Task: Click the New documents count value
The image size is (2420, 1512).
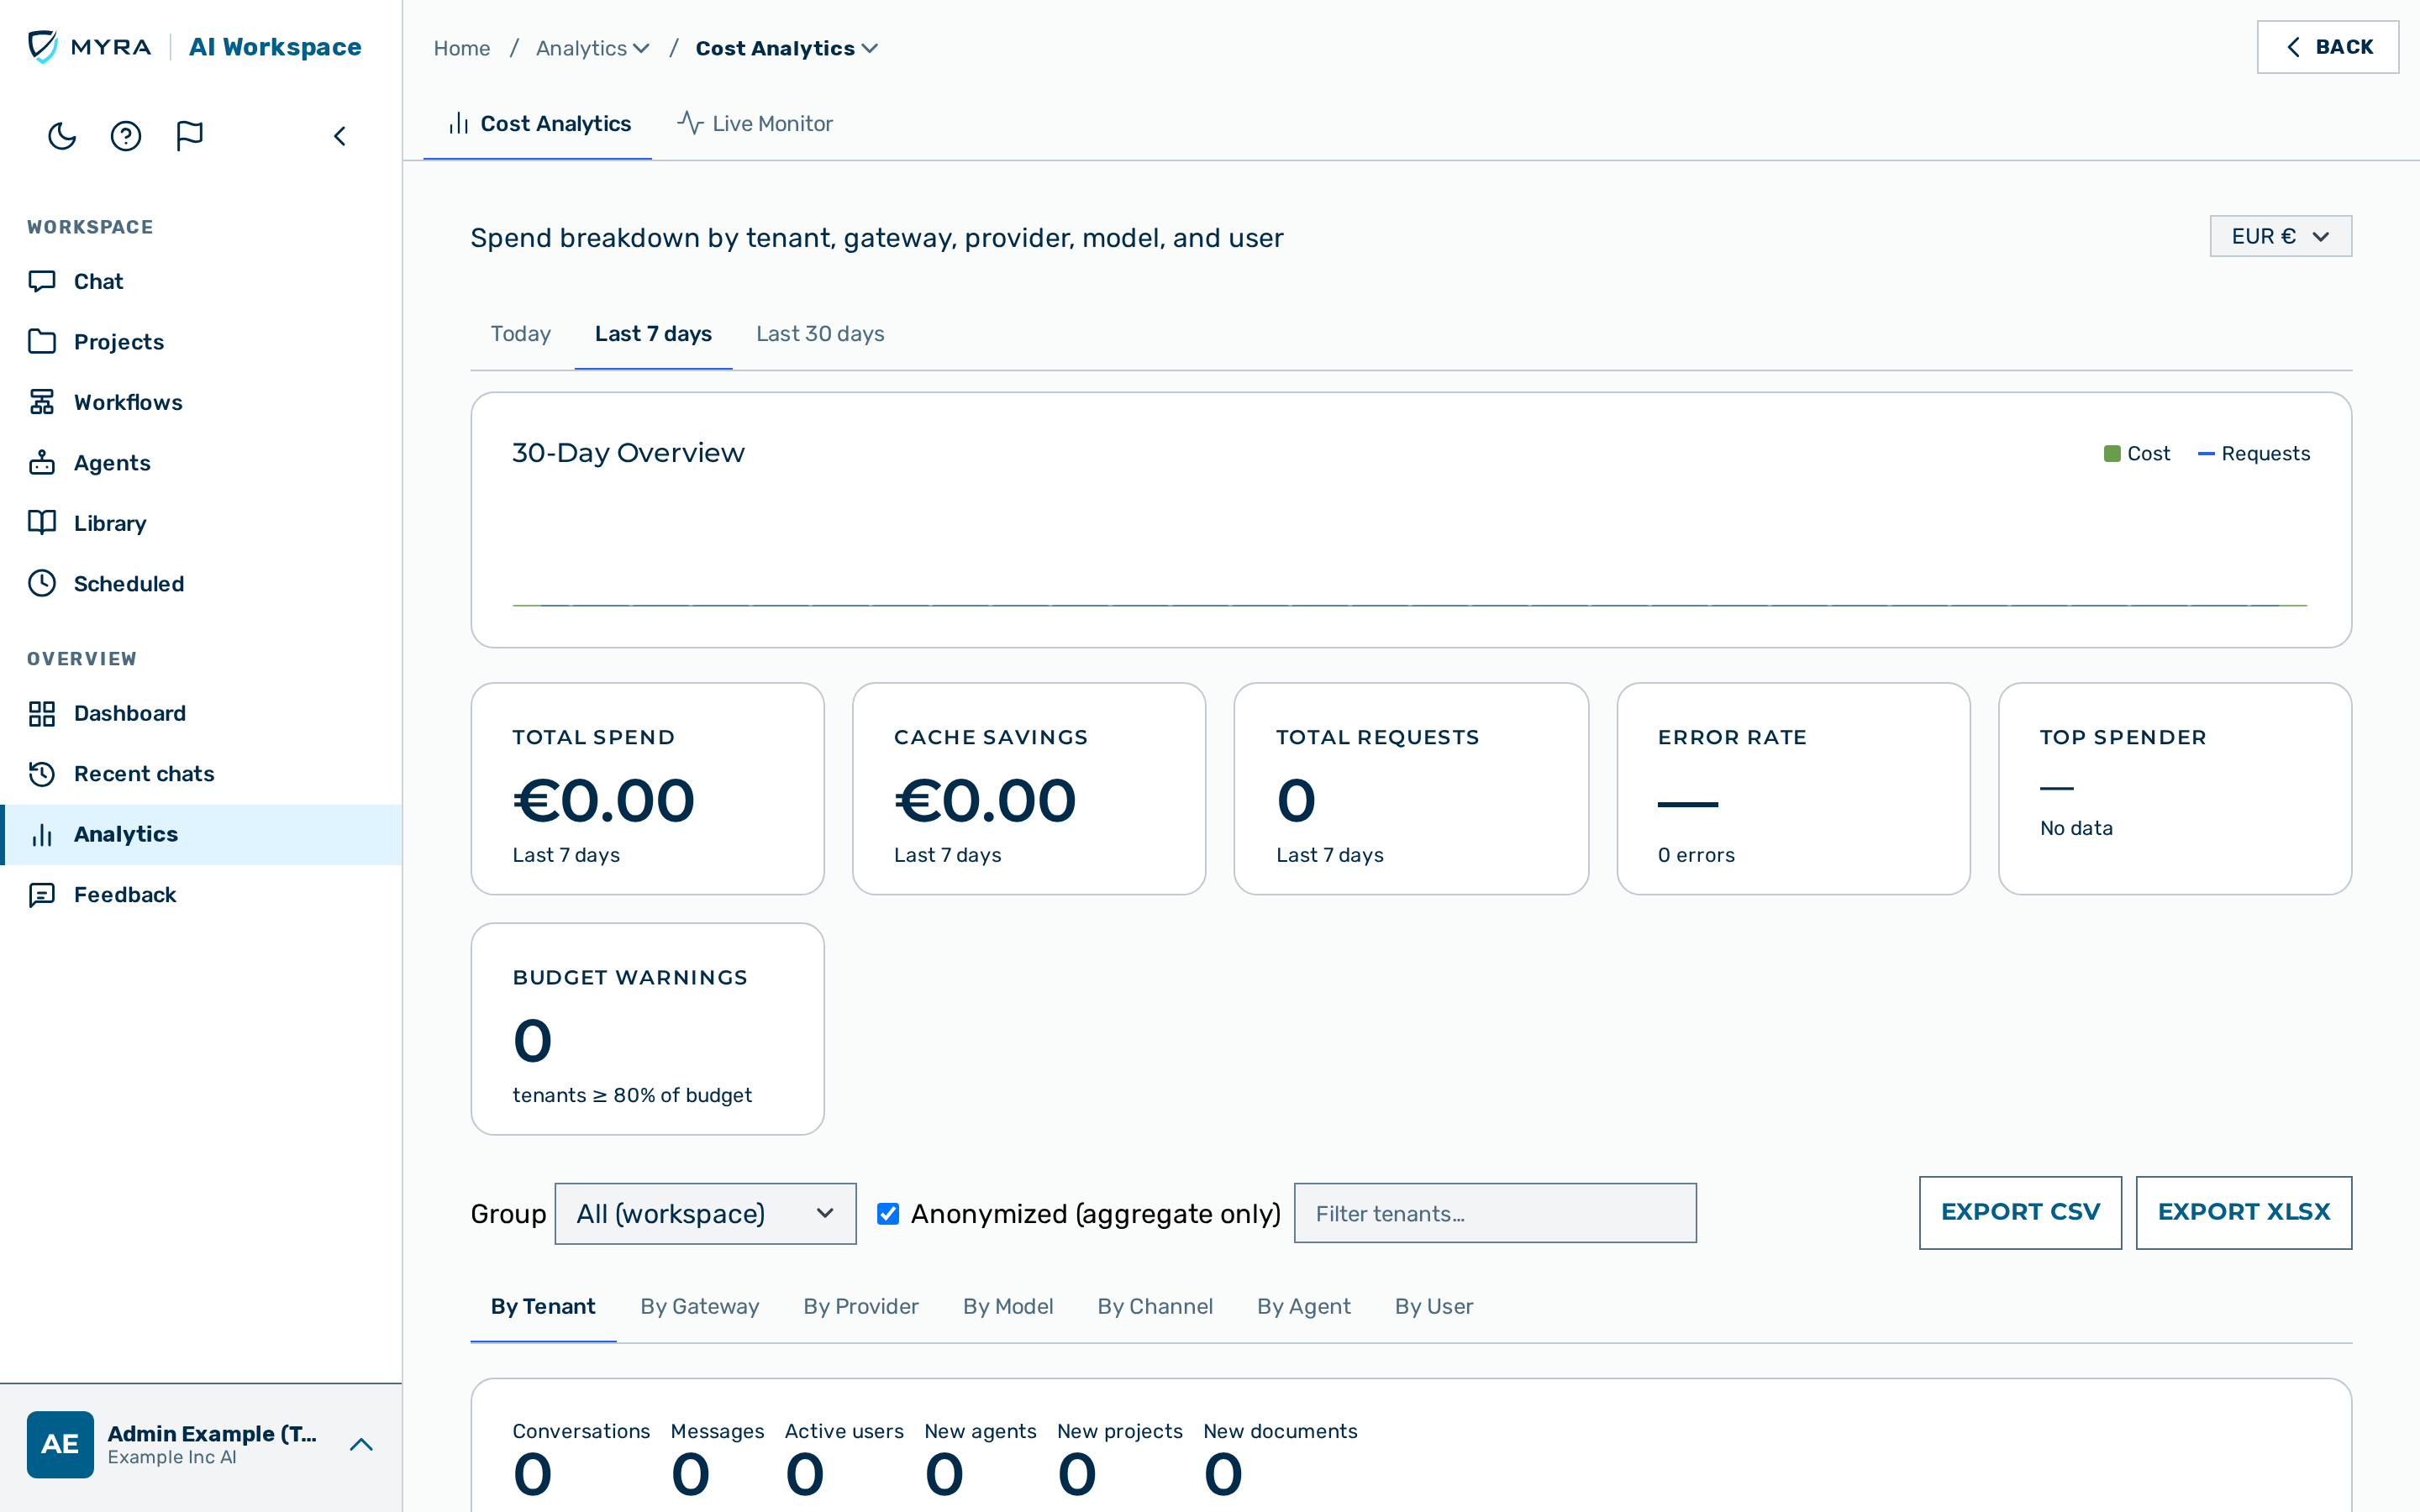Action: pos(1224,1474)
